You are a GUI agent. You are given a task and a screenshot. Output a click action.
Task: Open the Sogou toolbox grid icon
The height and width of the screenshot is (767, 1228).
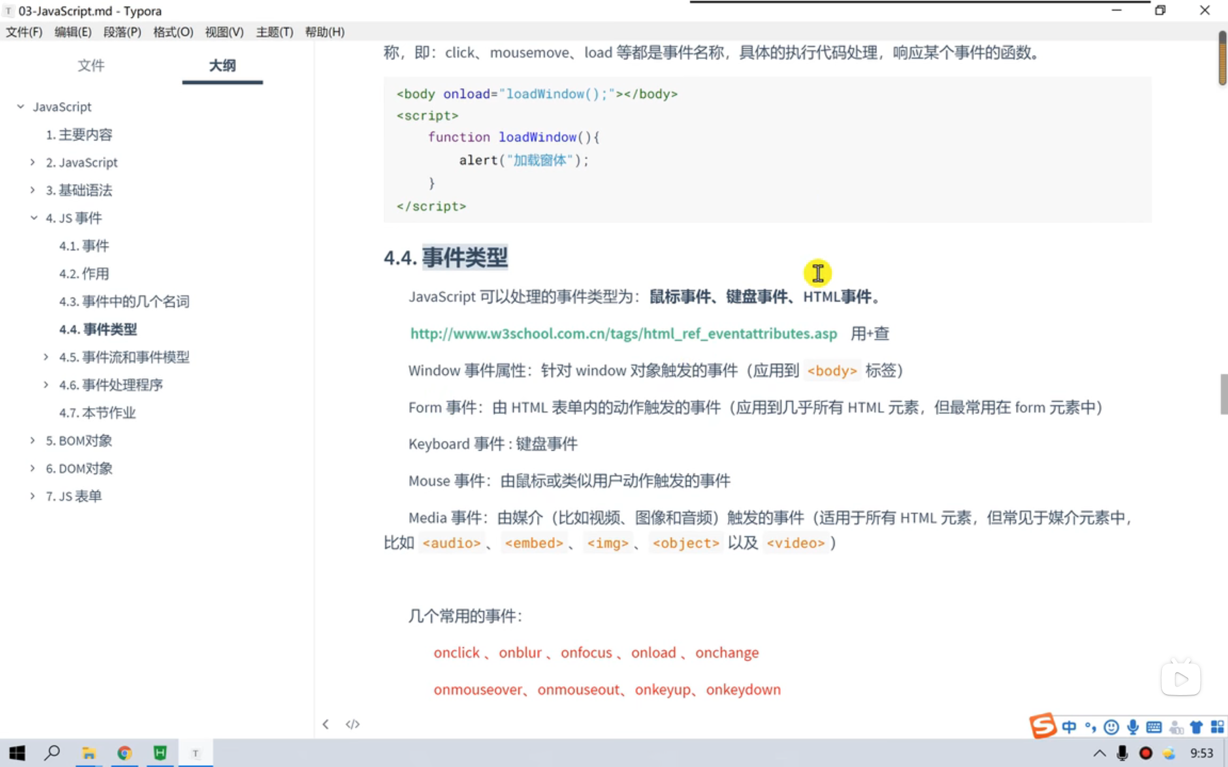coord(1218,726)
